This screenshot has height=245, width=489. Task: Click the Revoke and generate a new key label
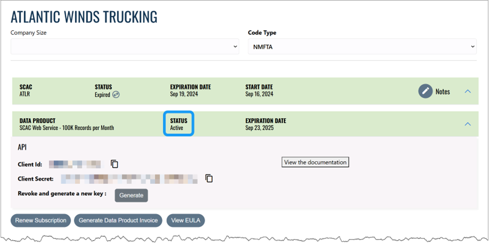pyautogui.click(x=62, y=194)
